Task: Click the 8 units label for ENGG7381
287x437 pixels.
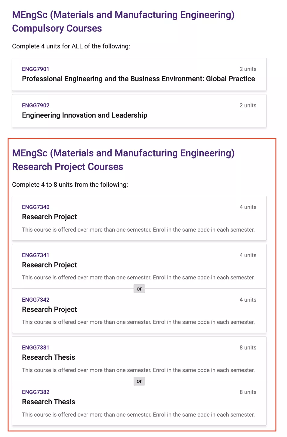Action: click(x=248, y=348)
